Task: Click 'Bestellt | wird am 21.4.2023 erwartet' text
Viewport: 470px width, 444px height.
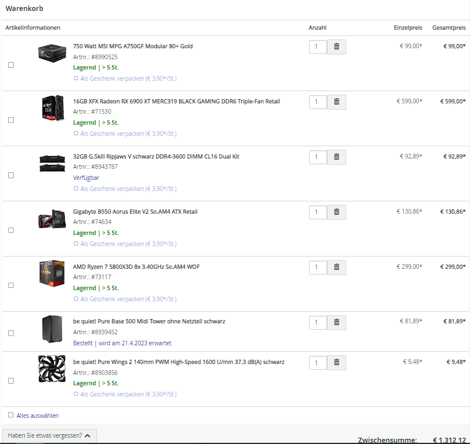Action: point(122,343)
